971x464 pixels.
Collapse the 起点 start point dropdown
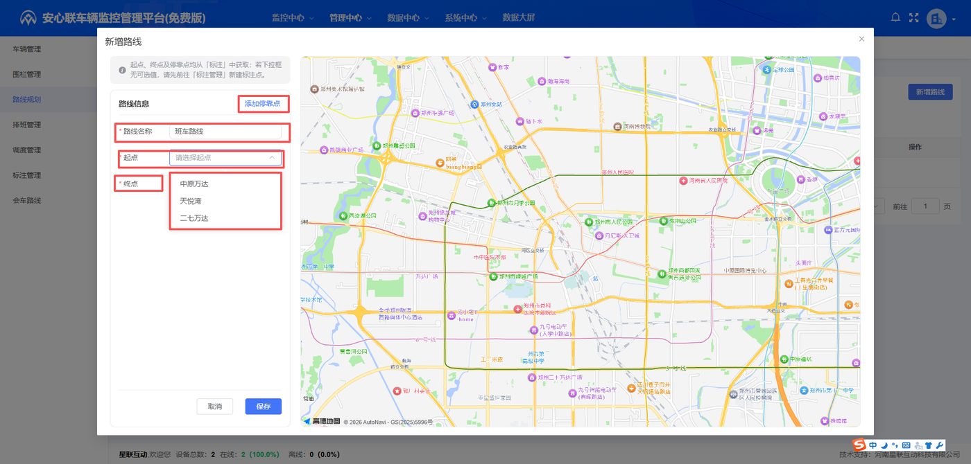coord(272,158)
